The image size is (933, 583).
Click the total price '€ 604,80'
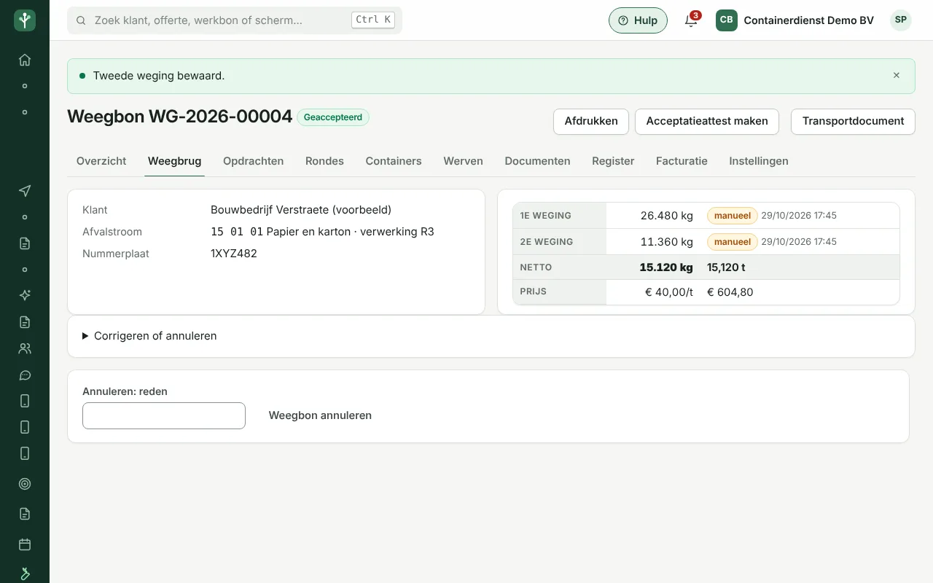coord(730,292)
